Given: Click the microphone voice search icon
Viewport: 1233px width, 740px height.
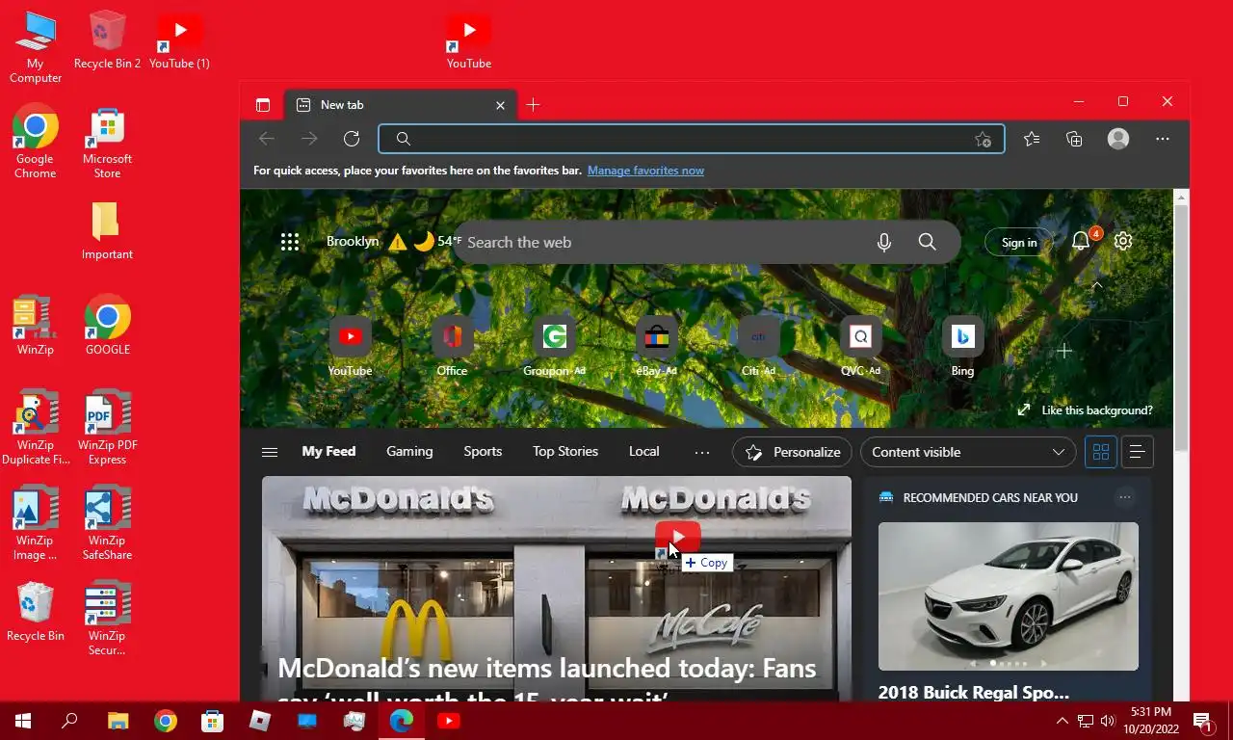Looking at the screenshot, I should [884, 242].
